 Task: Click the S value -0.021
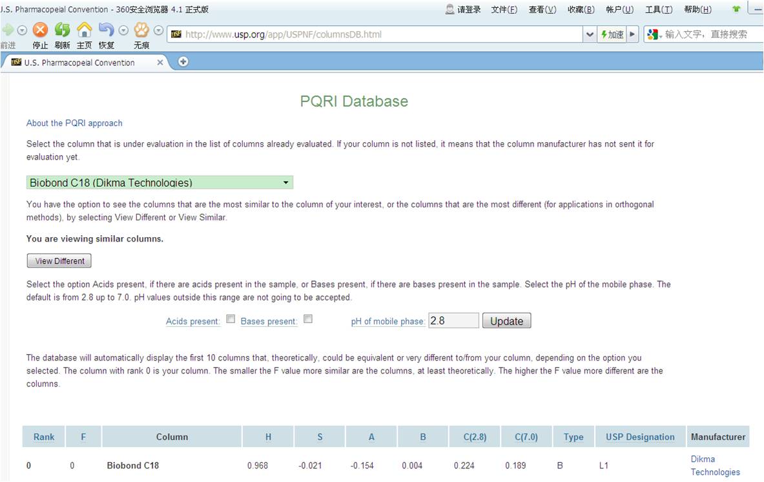(311, 465)
